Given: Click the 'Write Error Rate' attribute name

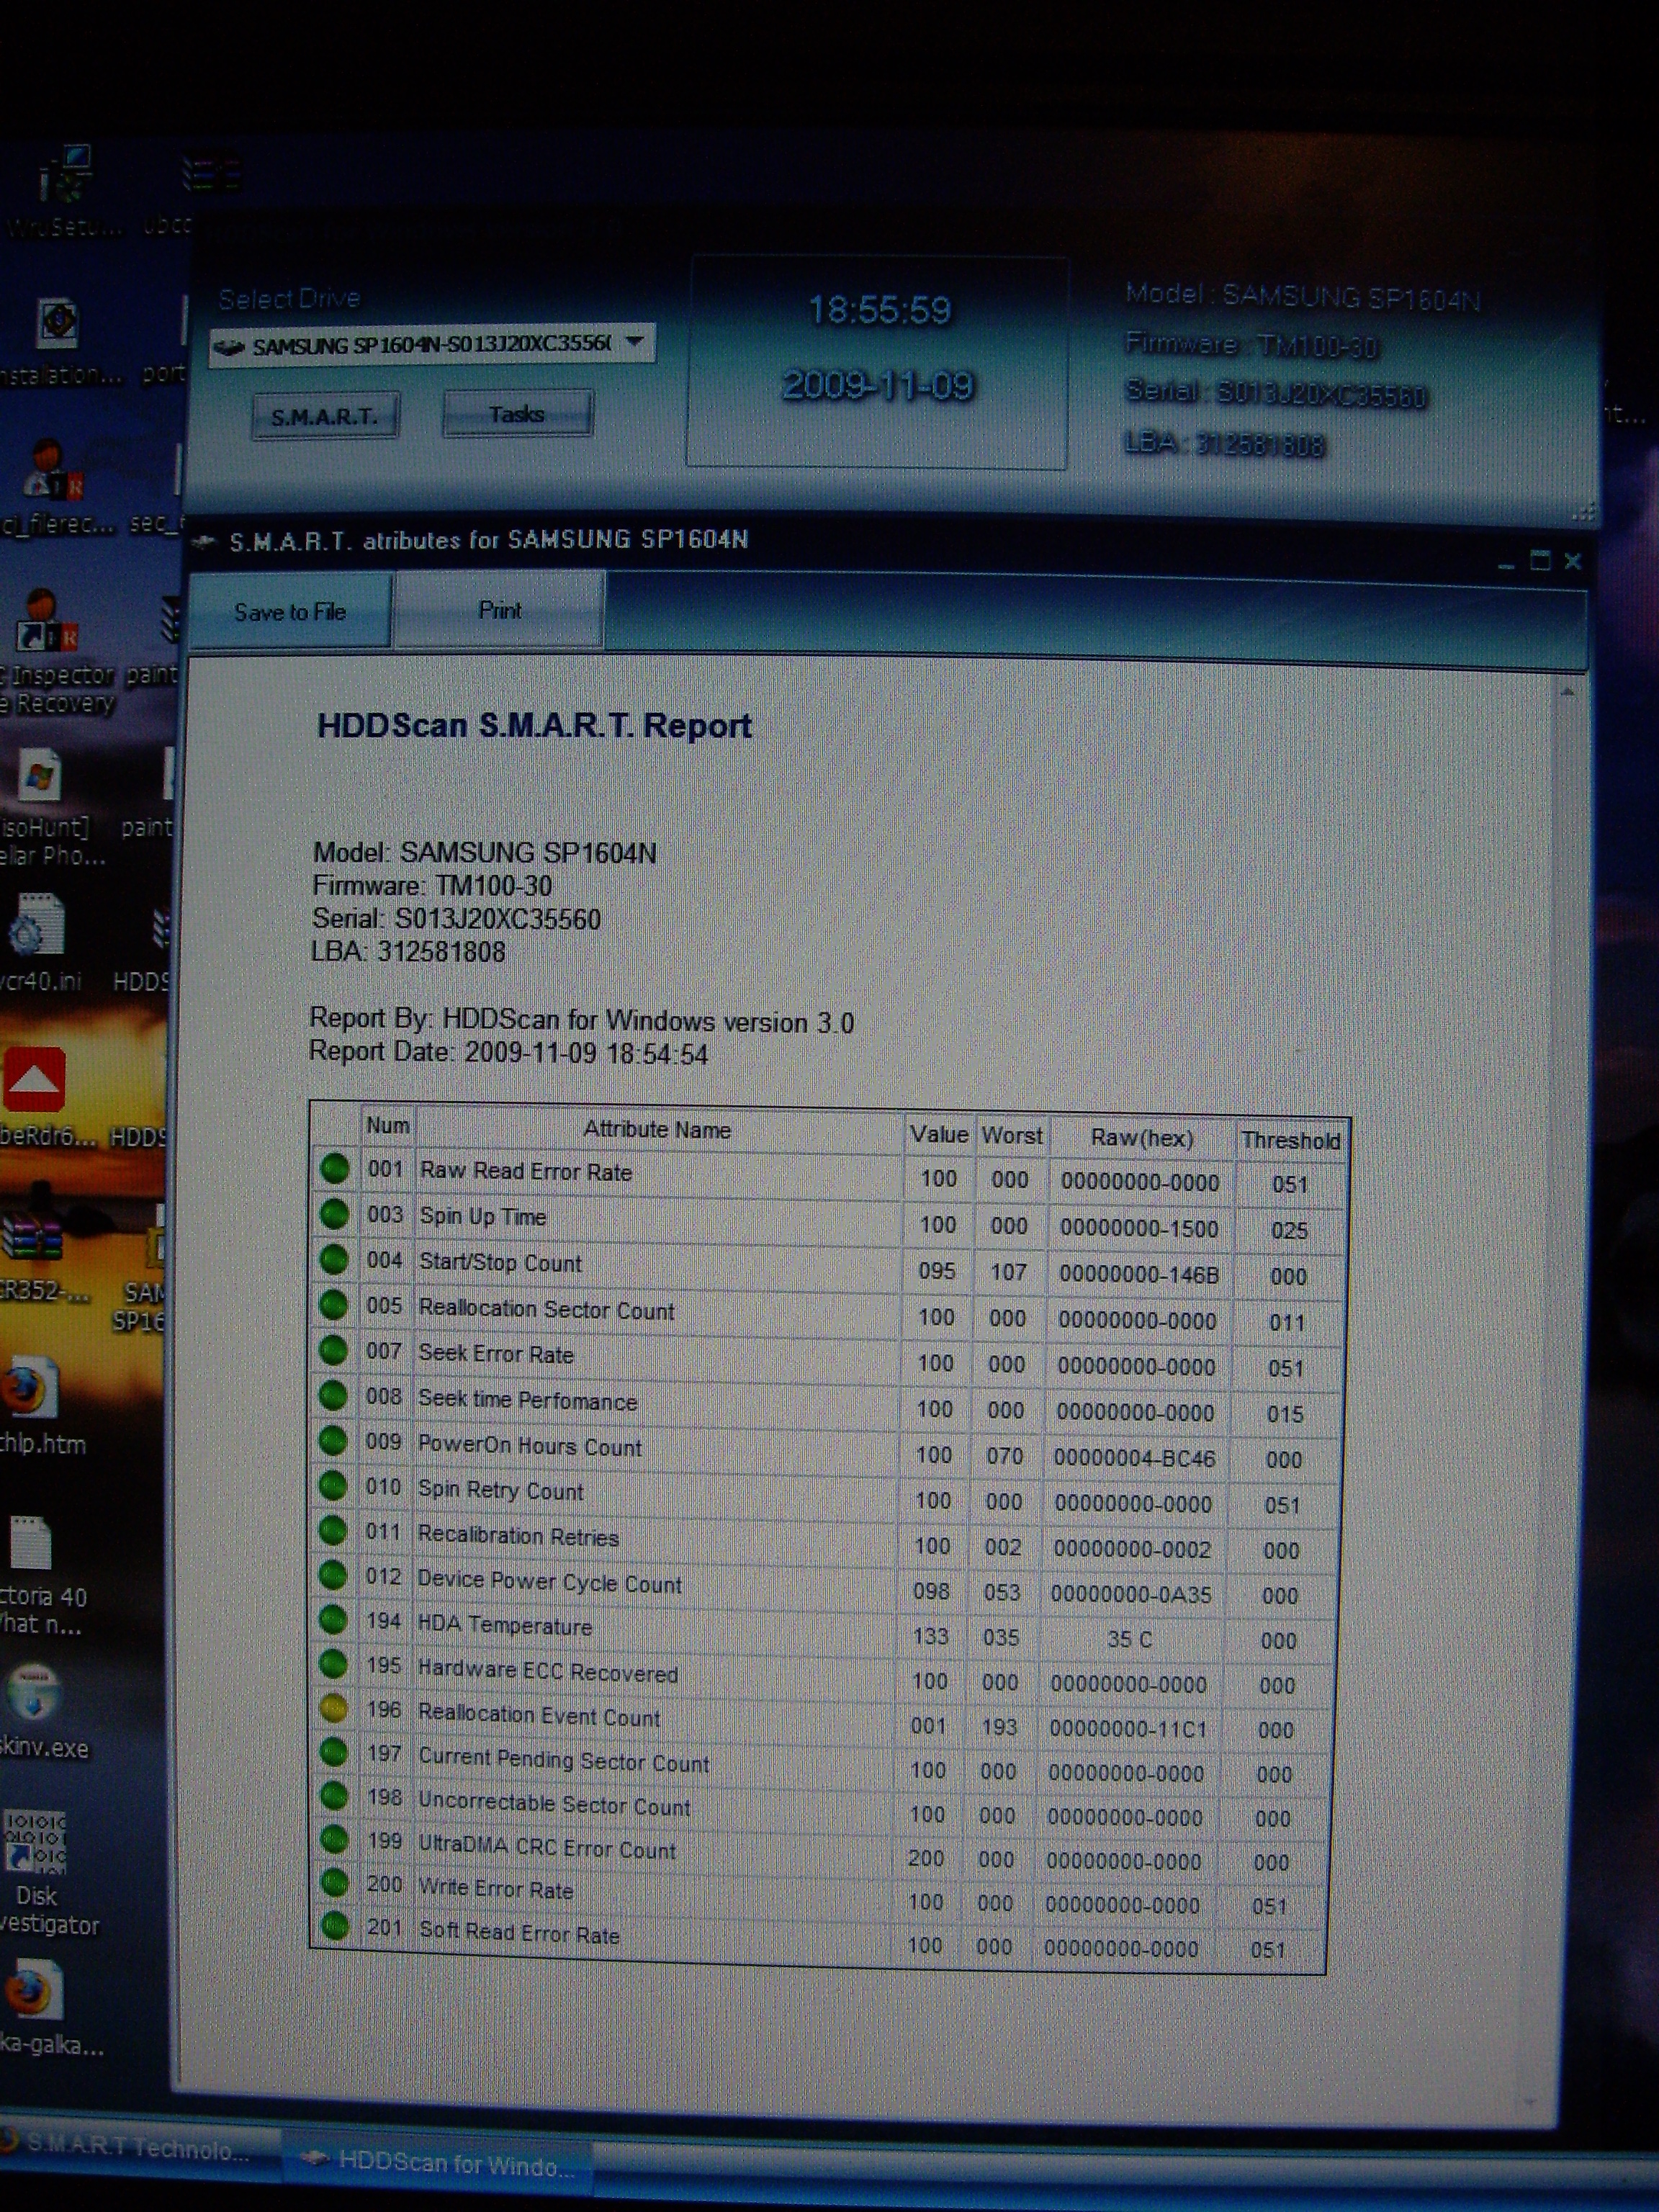Looking at the screenshot, I should click(x=496, y=1889).
